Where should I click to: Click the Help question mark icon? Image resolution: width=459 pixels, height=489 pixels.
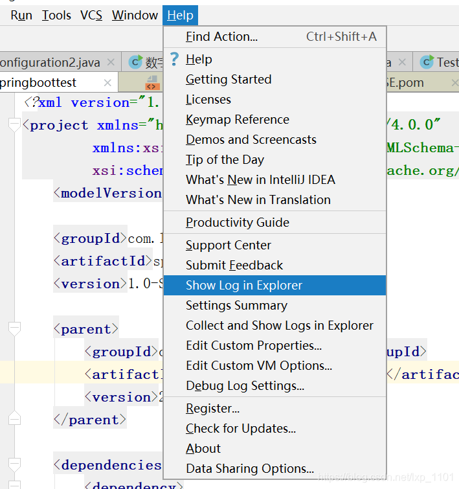[174, 59]
